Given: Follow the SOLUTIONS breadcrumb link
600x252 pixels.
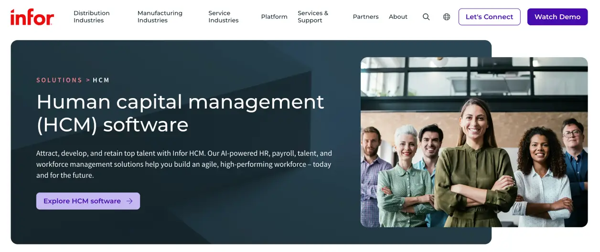Looking at the screenshot, I should (59, 80).
